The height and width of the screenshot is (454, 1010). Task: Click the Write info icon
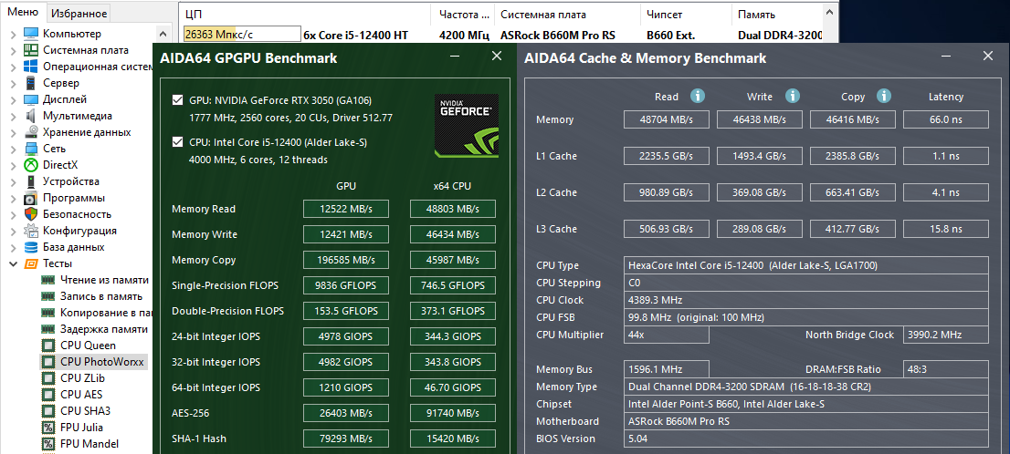pyautogui.click(x=793, y=96)
